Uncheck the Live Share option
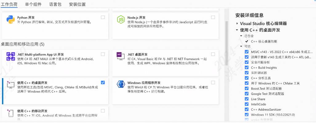This screenshot has height=123, width=316. (247, 99)
